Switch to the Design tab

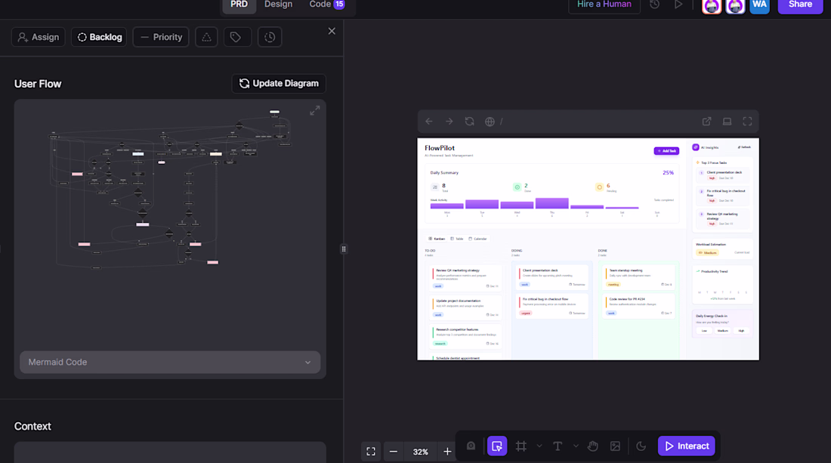(x=278, y=5)
